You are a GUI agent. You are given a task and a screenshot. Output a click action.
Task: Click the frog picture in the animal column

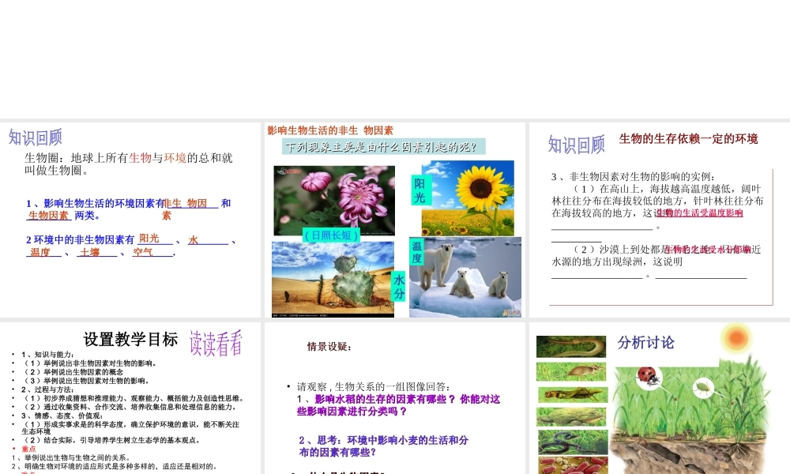point(571,416)
